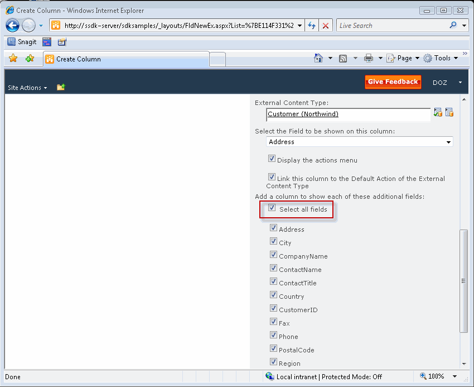Click the Print icon

(369, 58)
